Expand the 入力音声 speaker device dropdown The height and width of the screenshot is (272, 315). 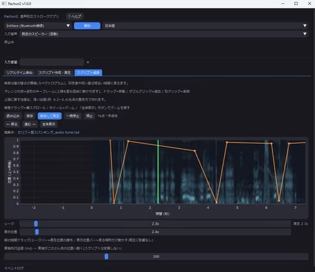(x=164, y=34)
